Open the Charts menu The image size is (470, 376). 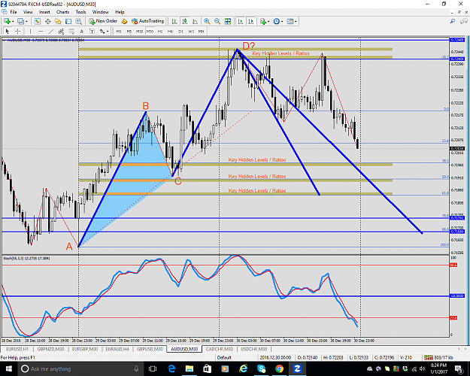point(62,12)
